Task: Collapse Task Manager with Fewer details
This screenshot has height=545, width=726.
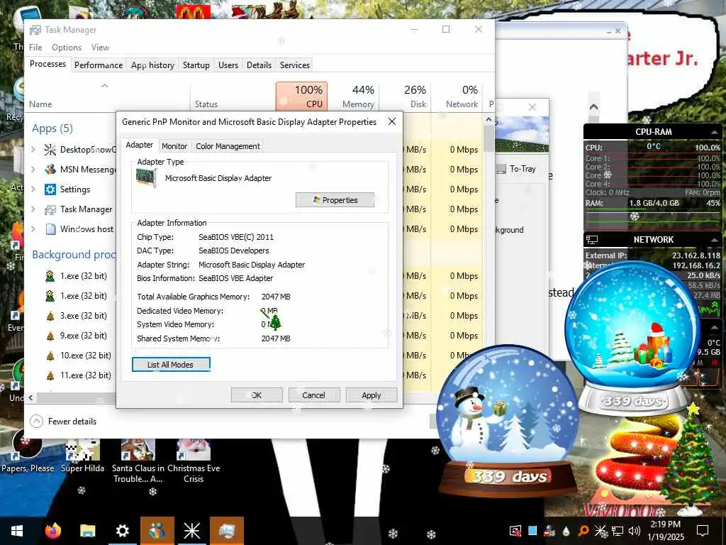Action: click(x=63, y=422)
